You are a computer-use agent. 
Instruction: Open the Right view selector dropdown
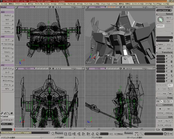[x=97, y=69]
